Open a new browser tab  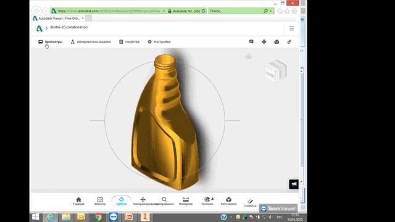(x=88, y=18)
